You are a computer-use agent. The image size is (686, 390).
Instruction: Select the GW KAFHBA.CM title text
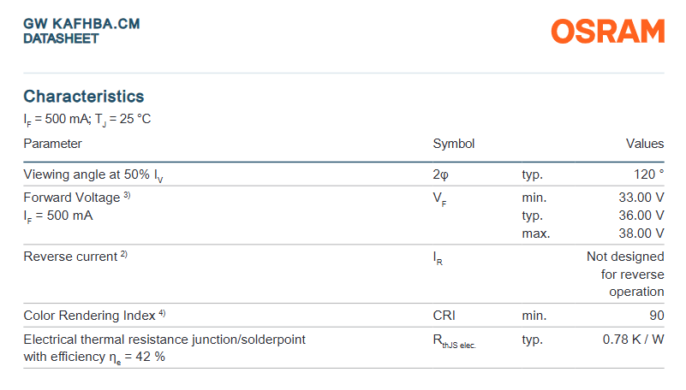point(82,24)
